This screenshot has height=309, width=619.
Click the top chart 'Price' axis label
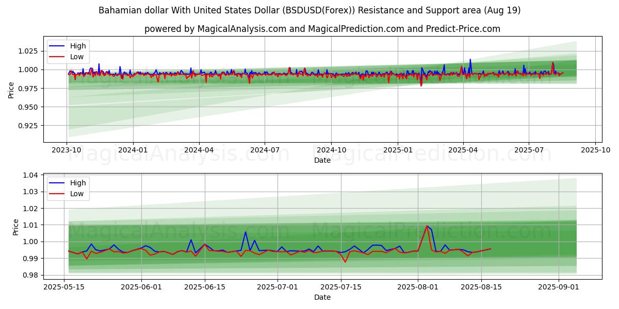[11, 90]
